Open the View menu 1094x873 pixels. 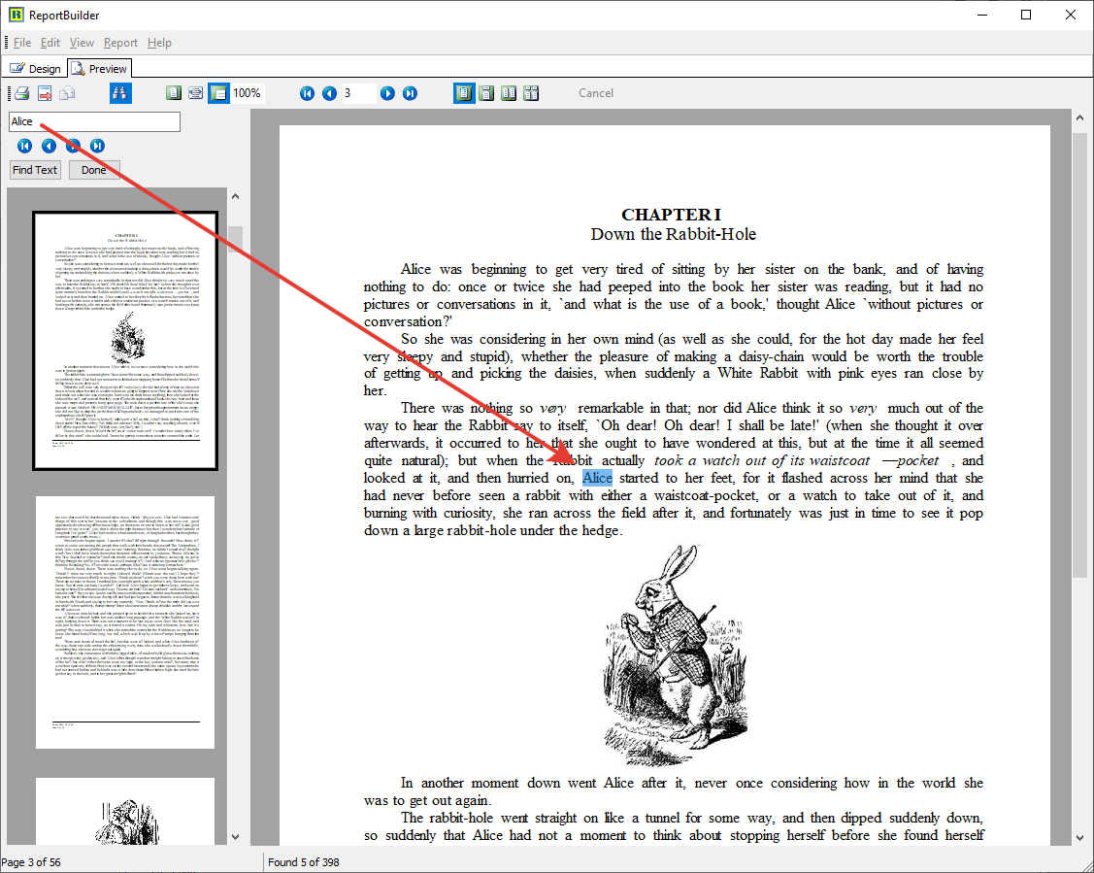coord(82,43)
